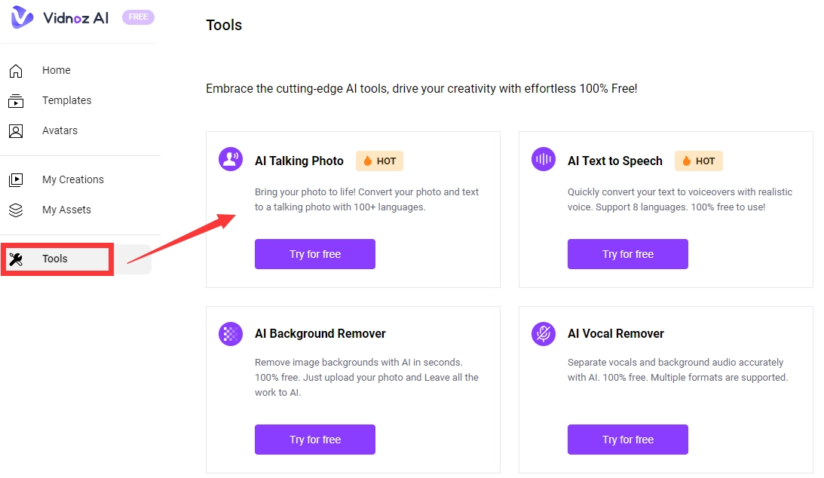824x478 pixels.
Task: Click the Templates sidebar icon
Action: [16, 101]
